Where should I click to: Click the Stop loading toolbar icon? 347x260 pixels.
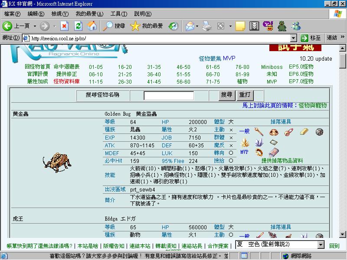click(64, 26)
